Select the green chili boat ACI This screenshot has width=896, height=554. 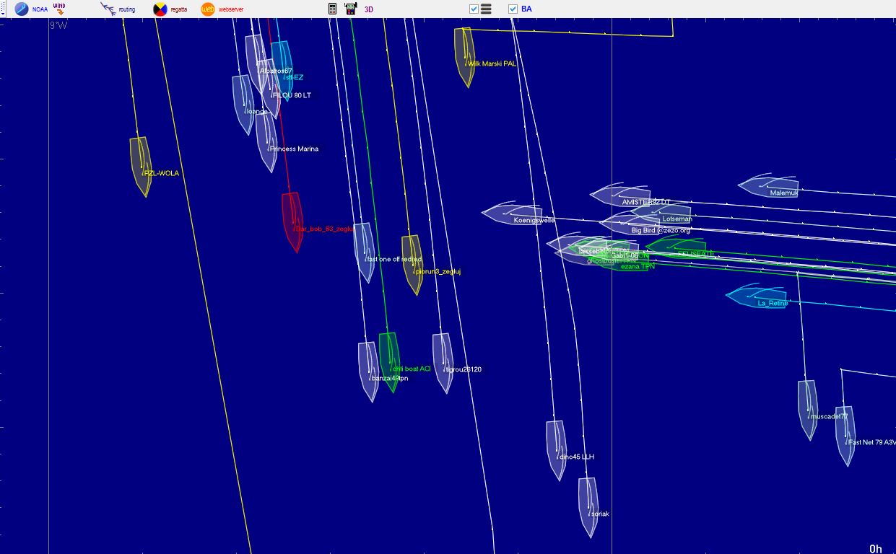pyautogui.click(x=389, y=362)
